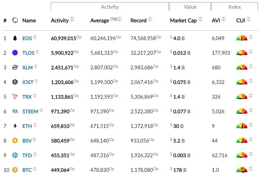Click the BTC orange Bitcoin logo
Screen dimensions: 260x176
15,170
